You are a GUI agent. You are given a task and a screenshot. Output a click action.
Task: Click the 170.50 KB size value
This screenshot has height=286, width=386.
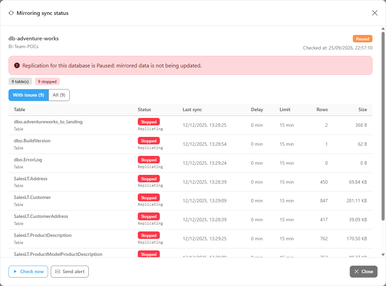tap(357, 239)
